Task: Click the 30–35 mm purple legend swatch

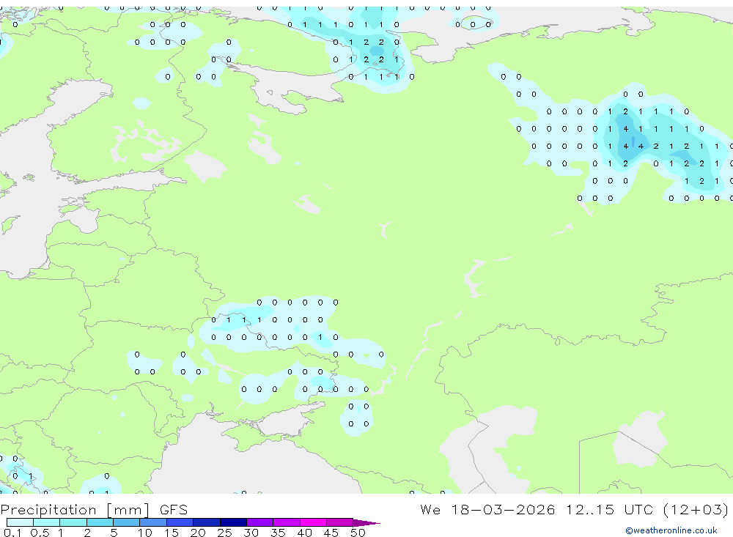Action: click(260, 522)
